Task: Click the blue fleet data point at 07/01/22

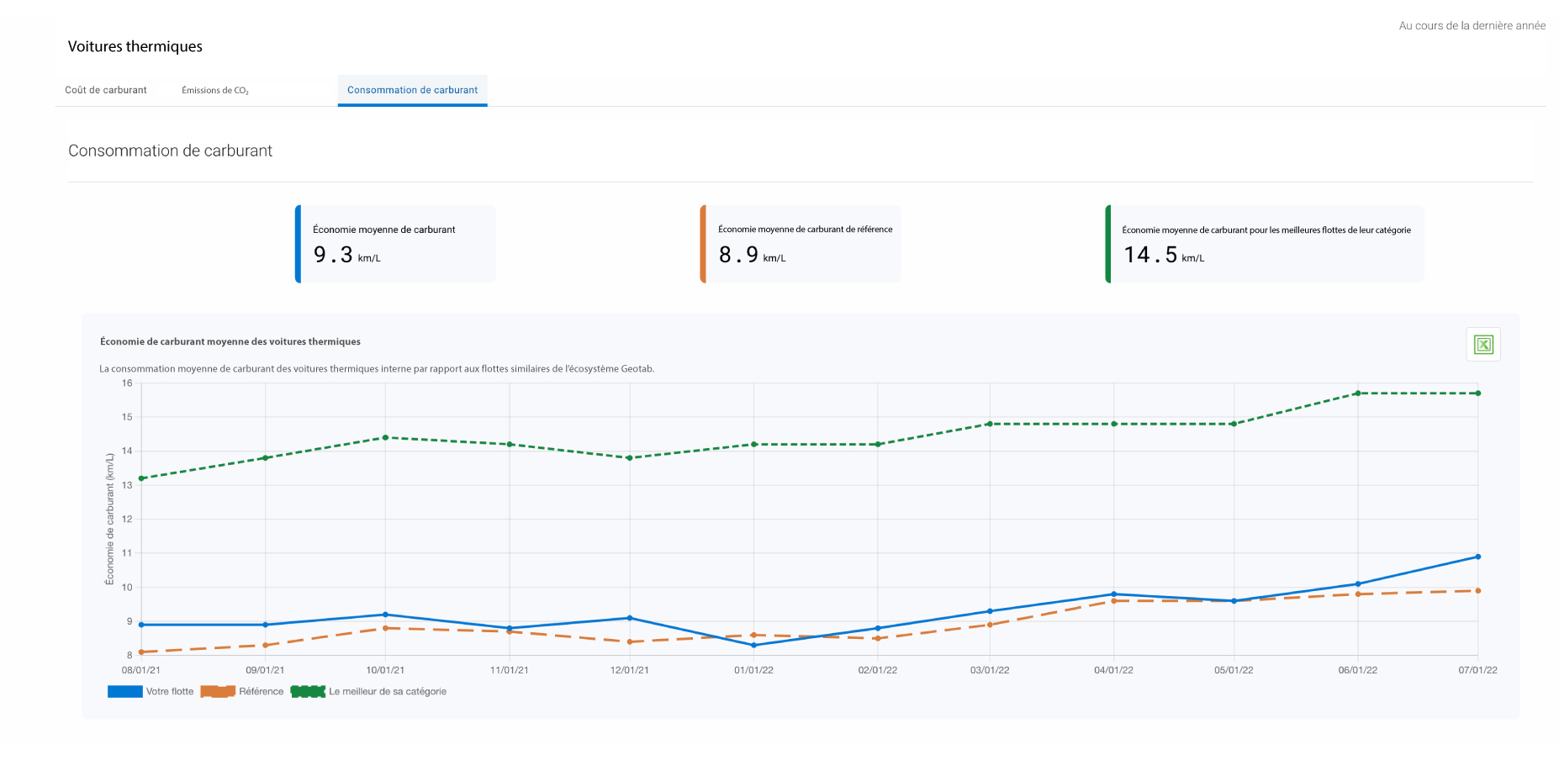Action: (x=1477, y=557)
